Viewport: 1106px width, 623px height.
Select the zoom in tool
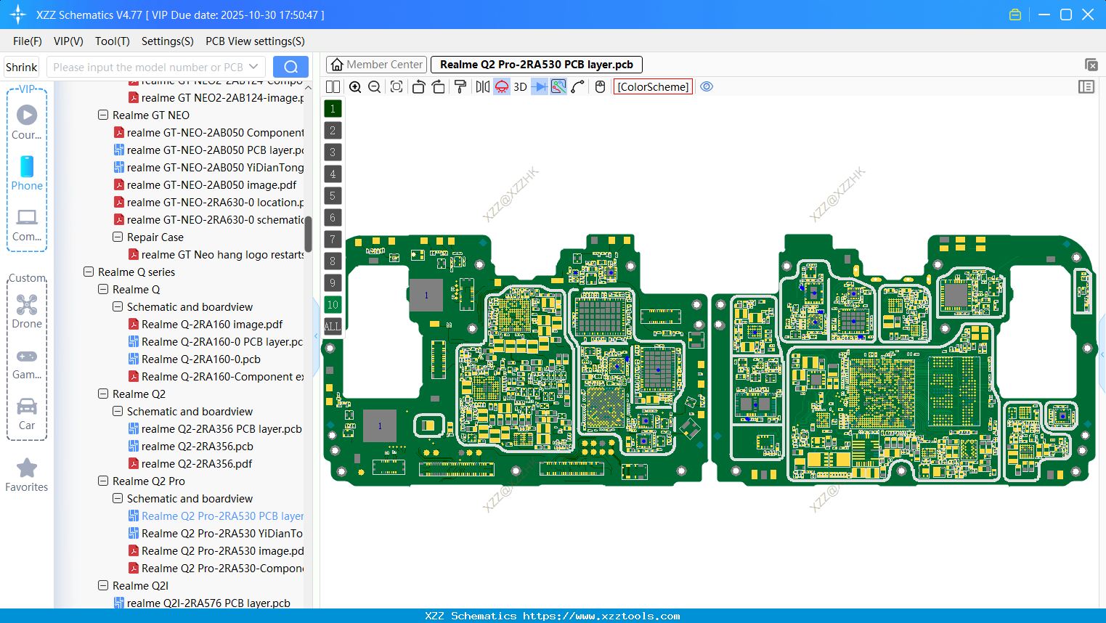[355, 86]
